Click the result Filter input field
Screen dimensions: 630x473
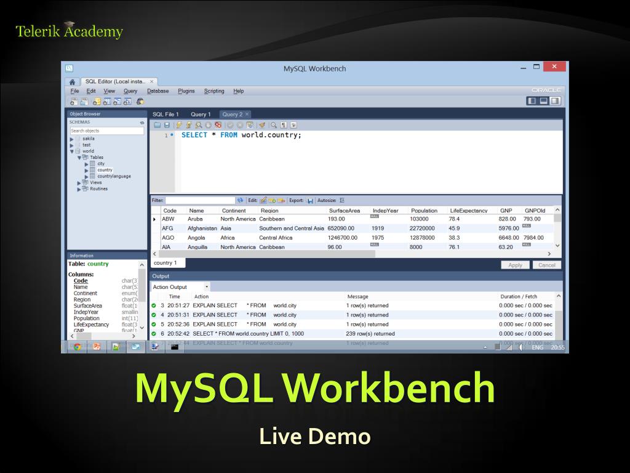tap(200, 200)
